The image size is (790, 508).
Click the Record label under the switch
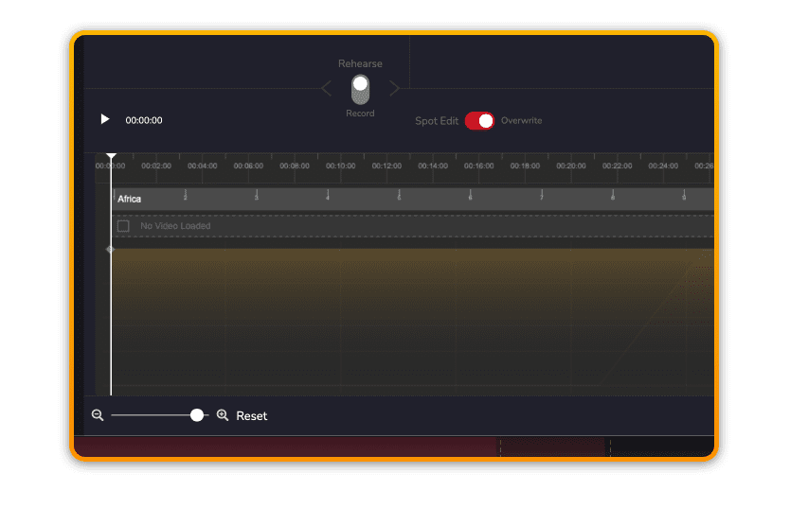[x=360, y=114]
